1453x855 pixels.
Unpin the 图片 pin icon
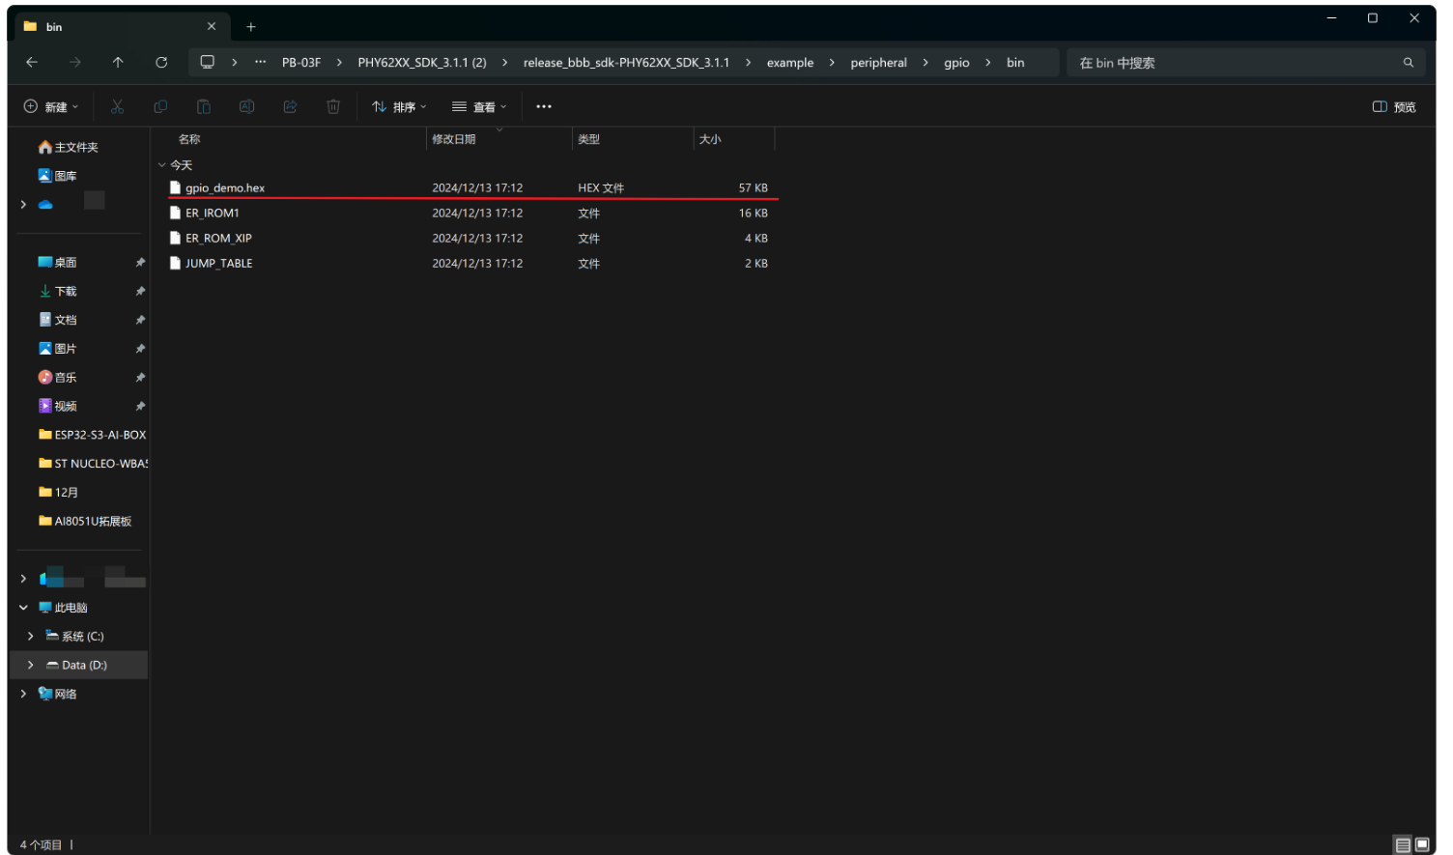140,349
